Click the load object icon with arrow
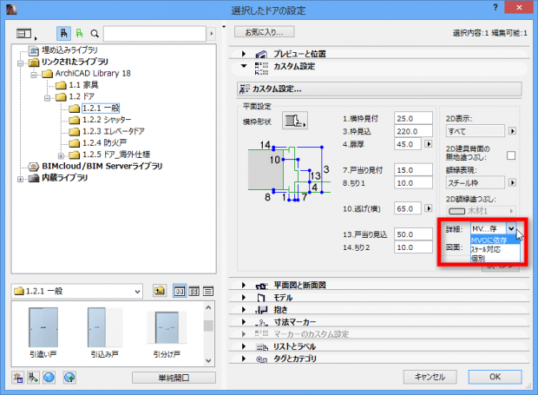Screen dimensions: 538x395 click(x=33, y=378)
